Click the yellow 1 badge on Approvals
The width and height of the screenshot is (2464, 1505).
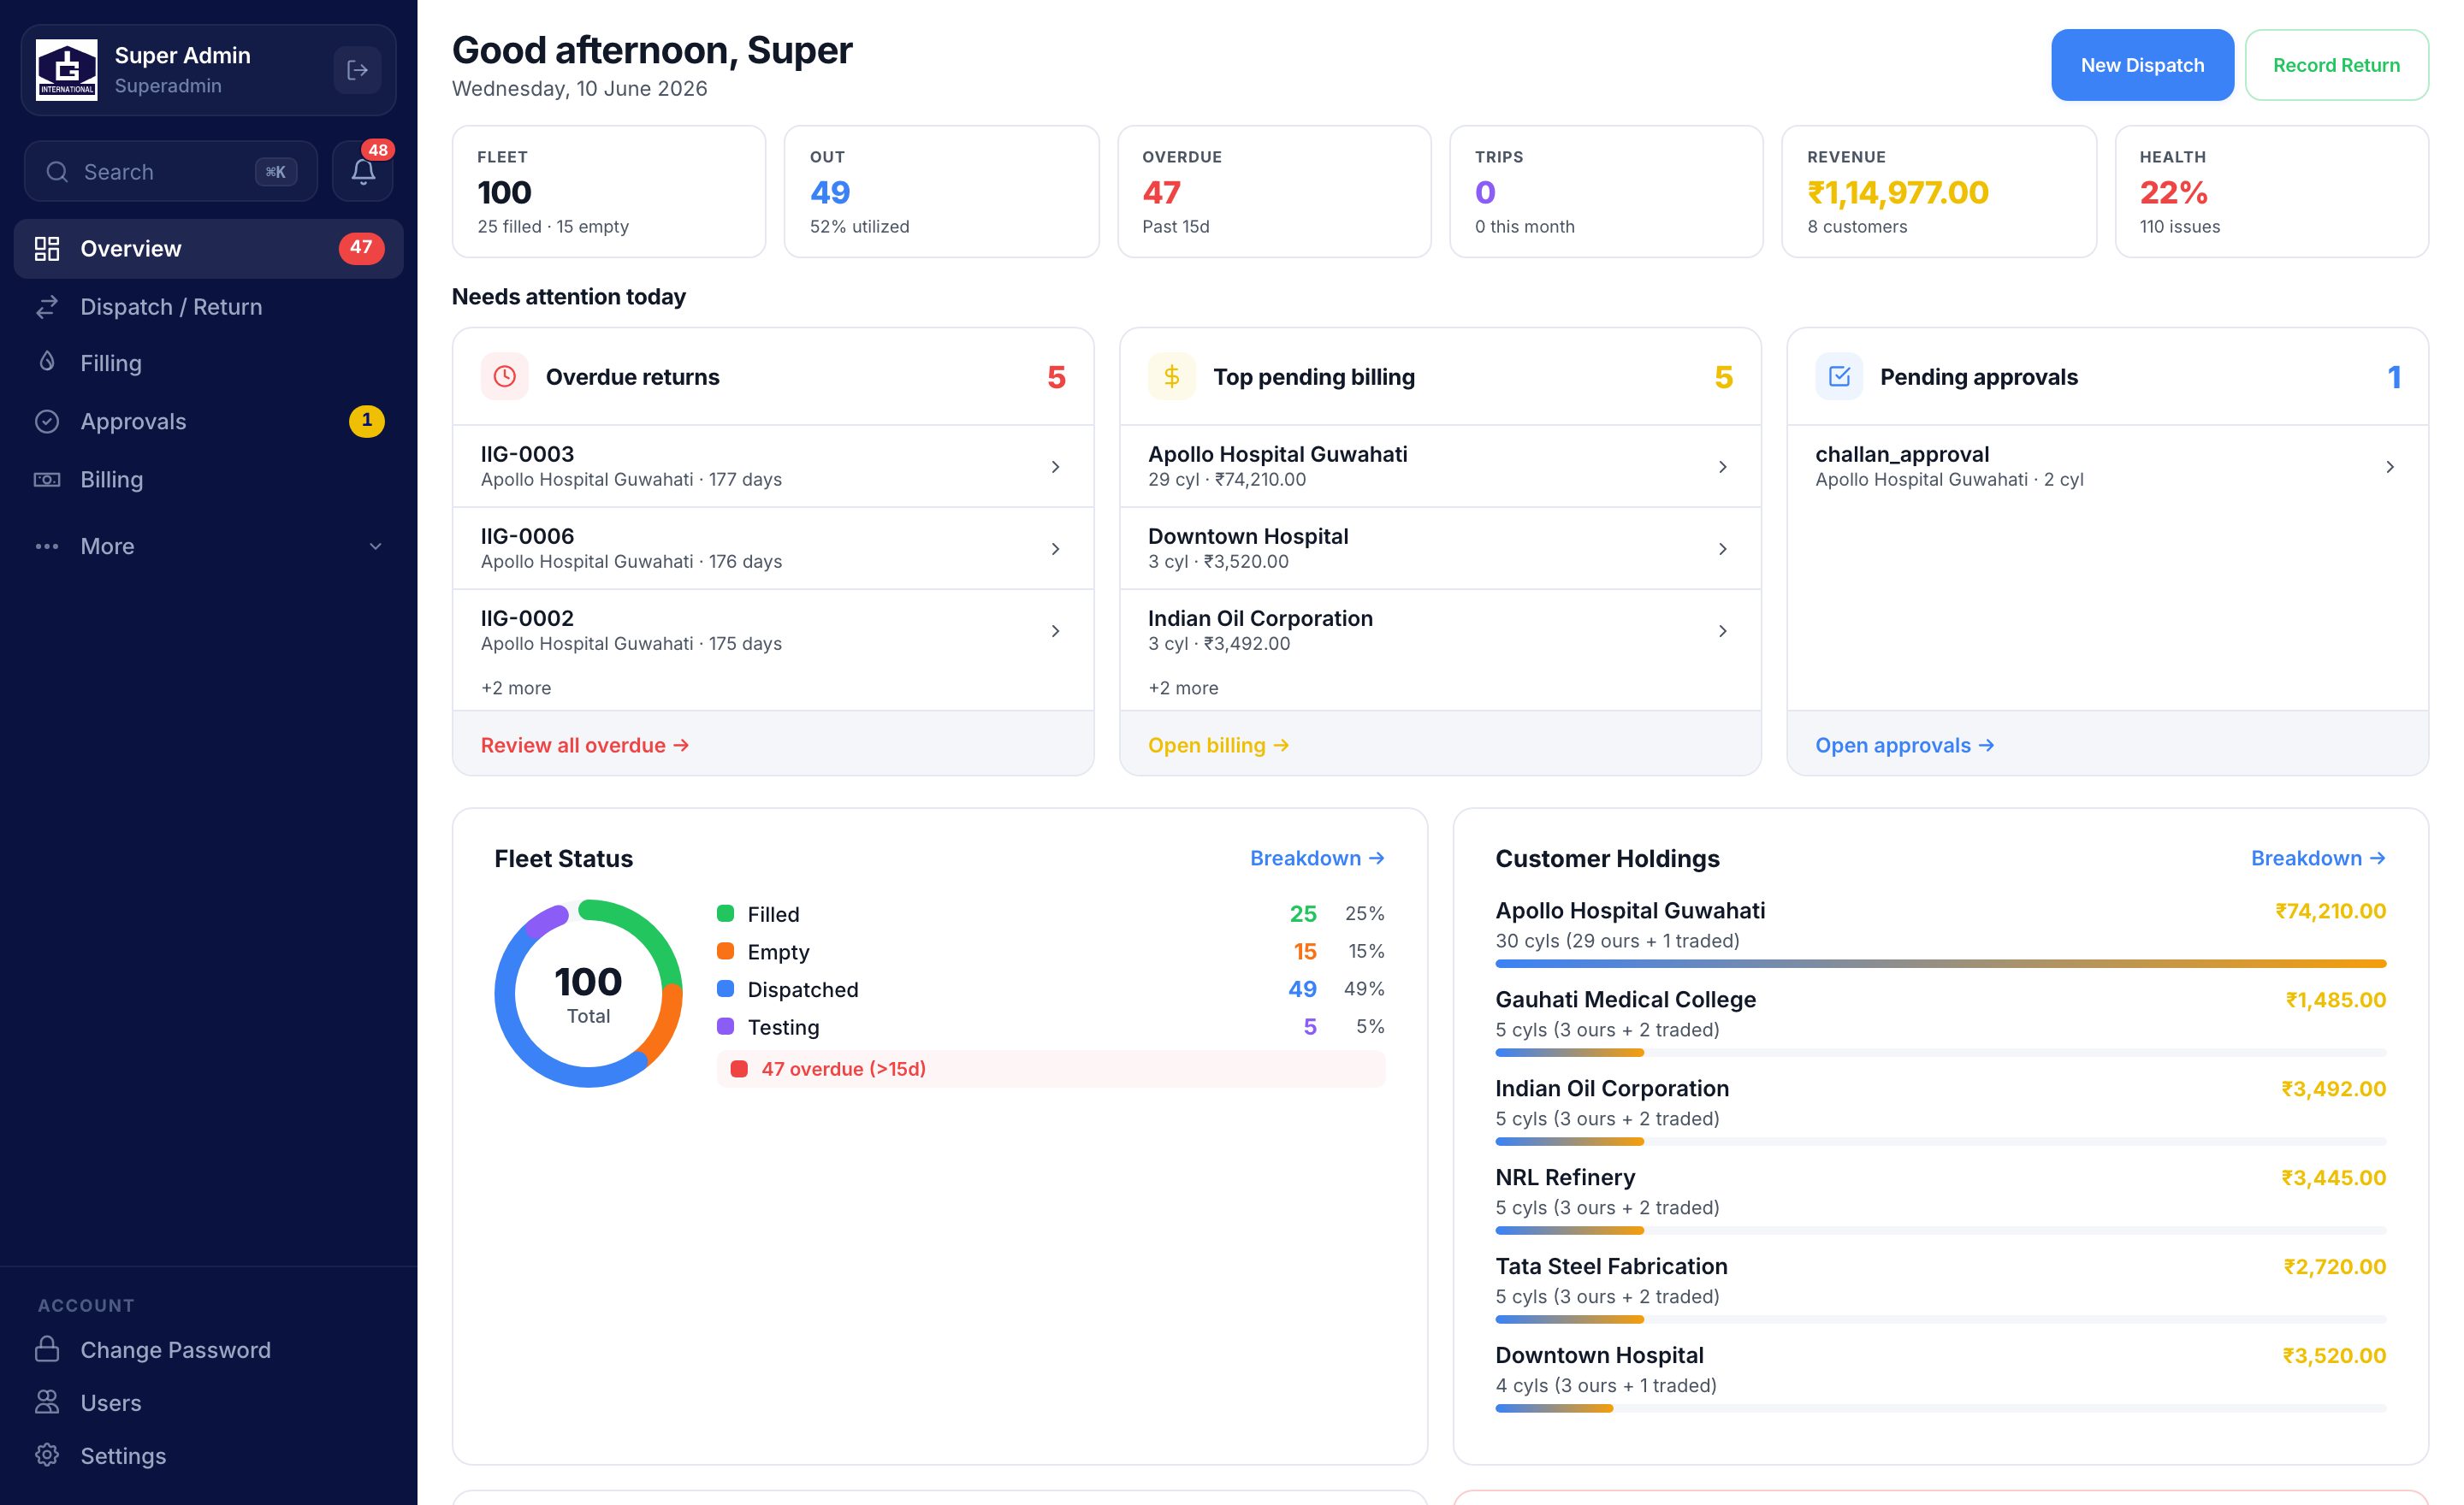(x=367, y=421)
